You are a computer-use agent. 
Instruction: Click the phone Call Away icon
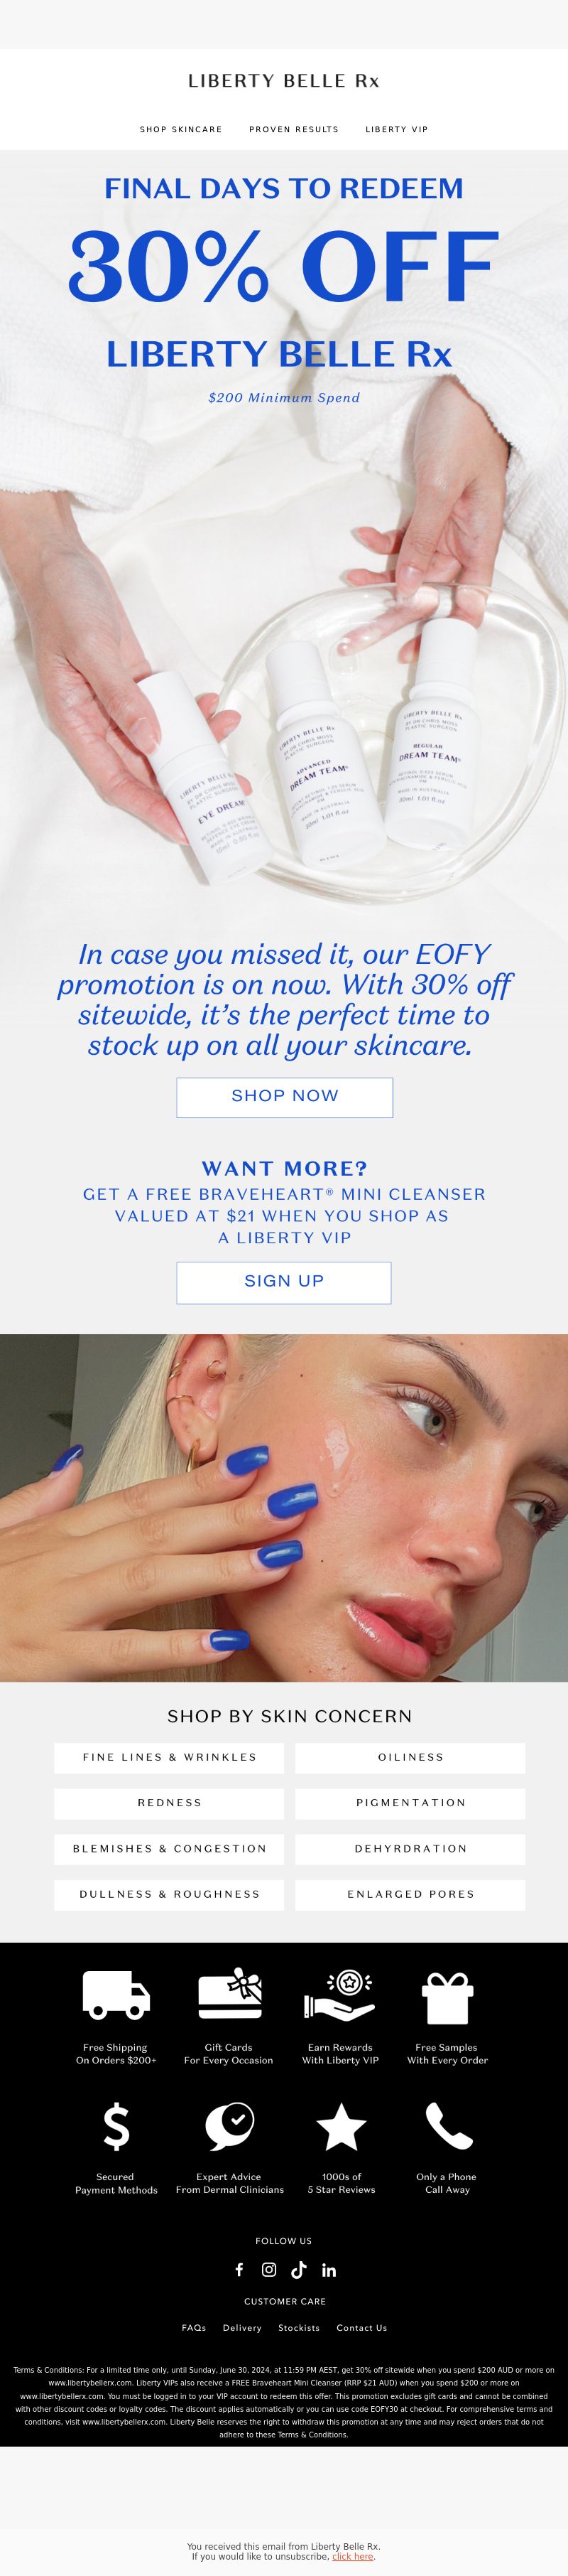click(448, 2125)
